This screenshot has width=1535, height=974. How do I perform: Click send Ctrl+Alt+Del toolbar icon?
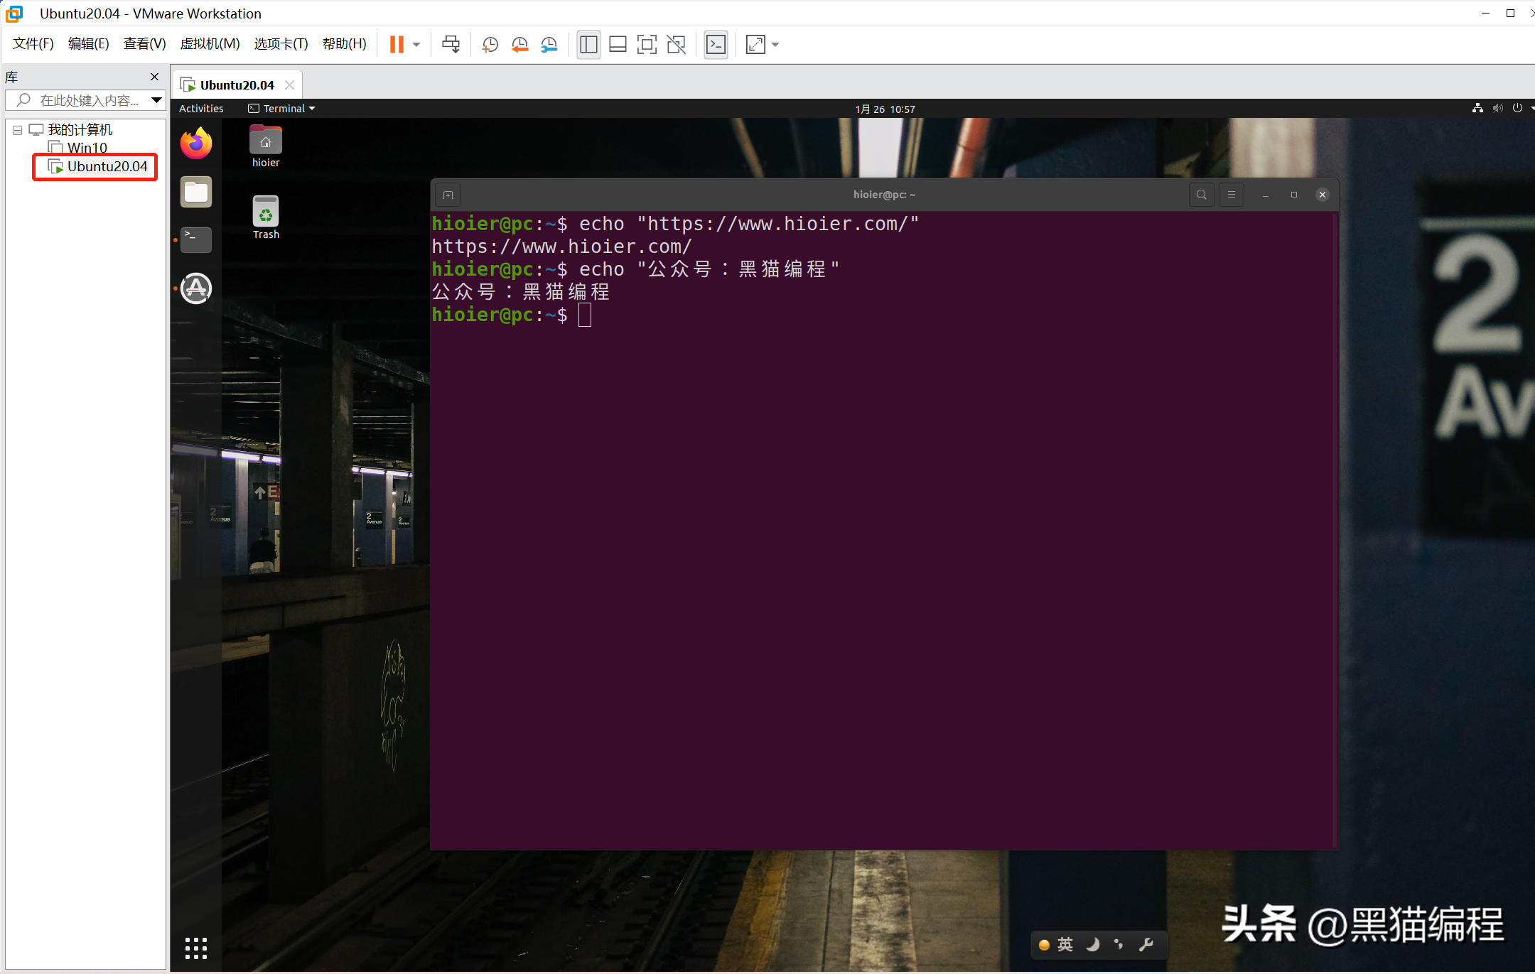tap(451, 45)
